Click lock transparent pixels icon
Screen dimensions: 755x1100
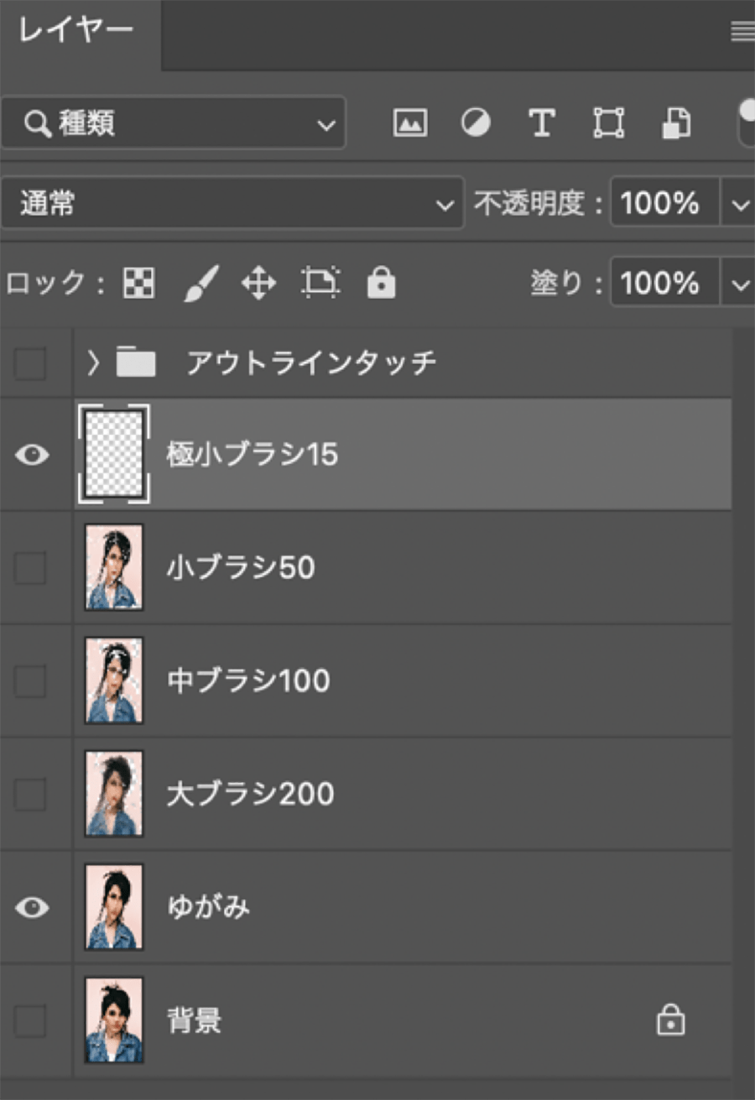coord(138,284)
